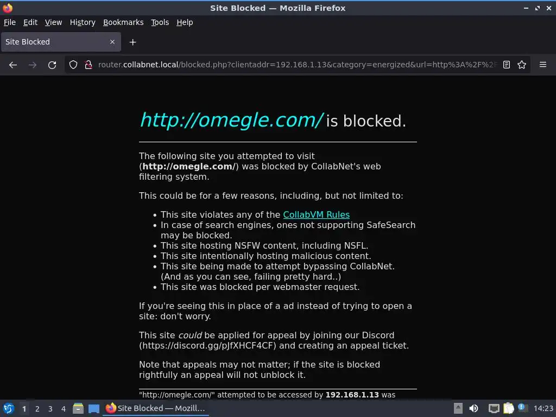Click 'blocked per webmaster request' bullet
The height and width of the screenshot is (417, 556).
(x=260, y=287)
